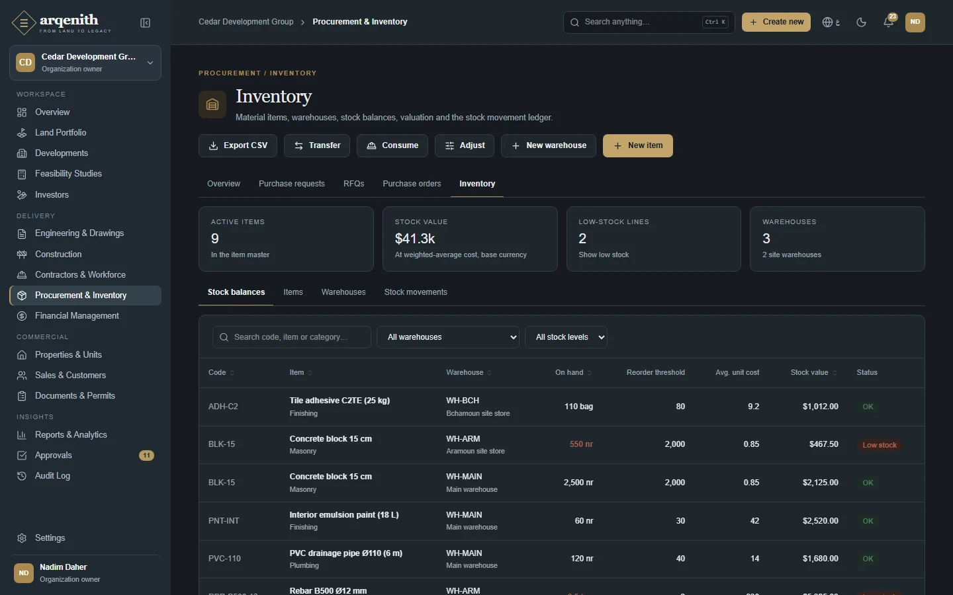Switch to the Purchase requests tab

coord(292,184)
